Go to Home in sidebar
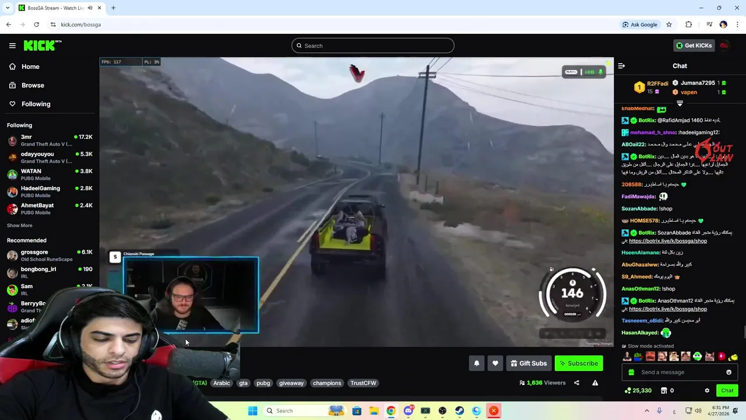746x420 pixels. coord(24,66)
